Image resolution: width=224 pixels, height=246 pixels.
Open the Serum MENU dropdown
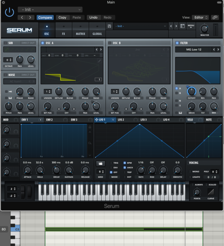point(191,26)
